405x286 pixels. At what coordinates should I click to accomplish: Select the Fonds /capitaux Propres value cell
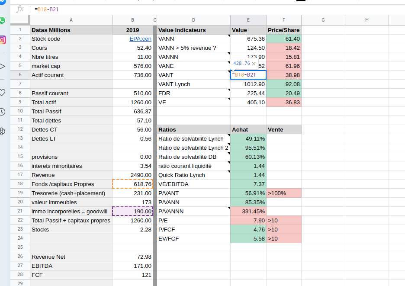point(132,184)
